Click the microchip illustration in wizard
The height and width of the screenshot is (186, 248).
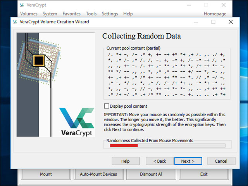pyautogui.click(x=39, y=60)
